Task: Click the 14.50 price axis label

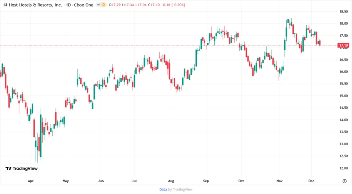Action: 343,108
